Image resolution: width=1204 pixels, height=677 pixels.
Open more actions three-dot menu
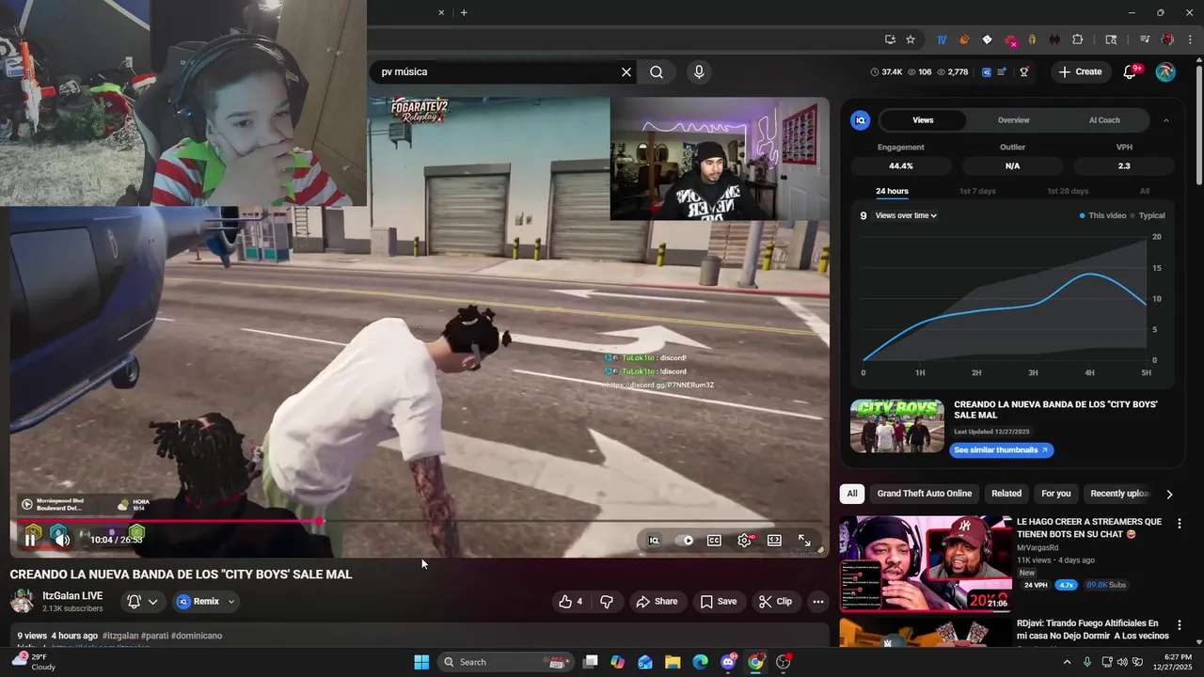pyautogui.click(x=818, y=602)
